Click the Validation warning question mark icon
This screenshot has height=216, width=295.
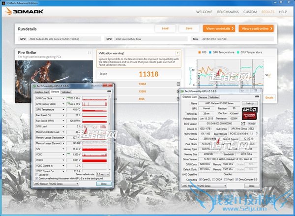pos(177,53)
